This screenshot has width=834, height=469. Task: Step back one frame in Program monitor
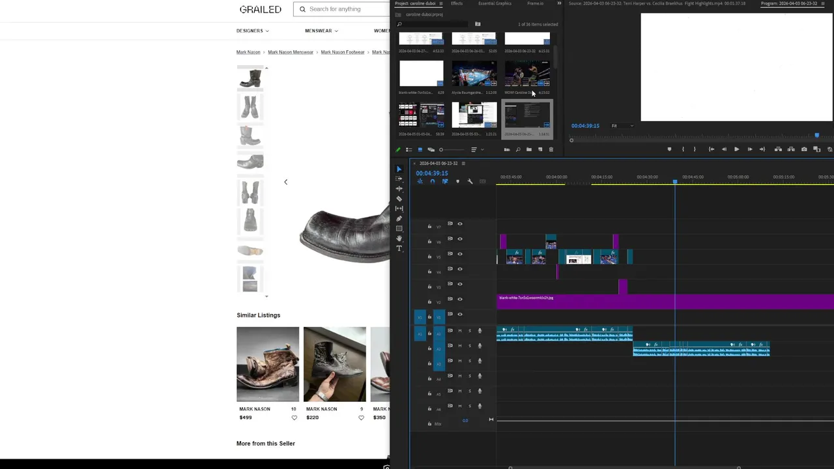[724, 149]
